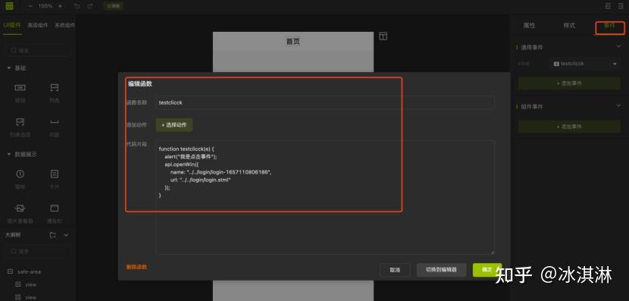
Task: Collapse the 数据展示 component group
Action: tap(9, 154)
